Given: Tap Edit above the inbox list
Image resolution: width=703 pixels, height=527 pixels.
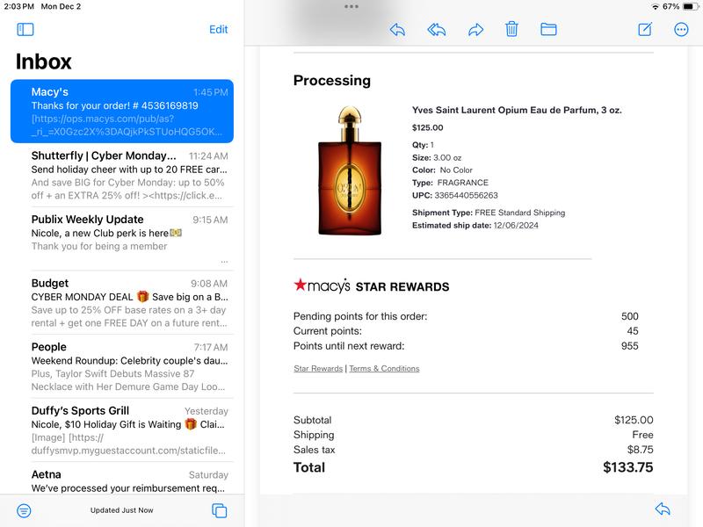Looking at the screenshot, I should 218,30.
